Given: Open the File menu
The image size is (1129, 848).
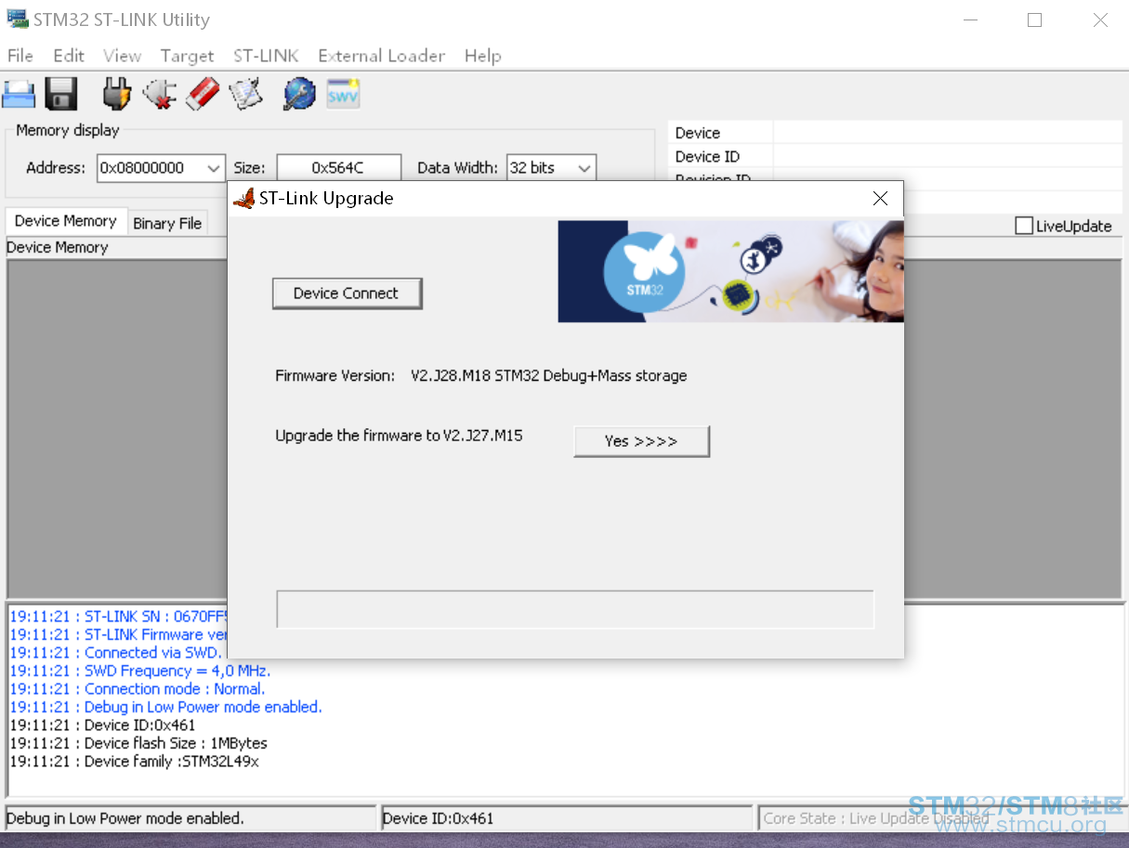Looking at the screenshot, I should pos(20,56).
